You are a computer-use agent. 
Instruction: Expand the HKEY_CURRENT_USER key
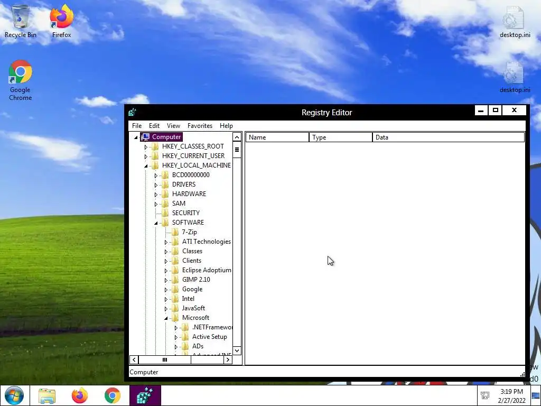[146, 156]
